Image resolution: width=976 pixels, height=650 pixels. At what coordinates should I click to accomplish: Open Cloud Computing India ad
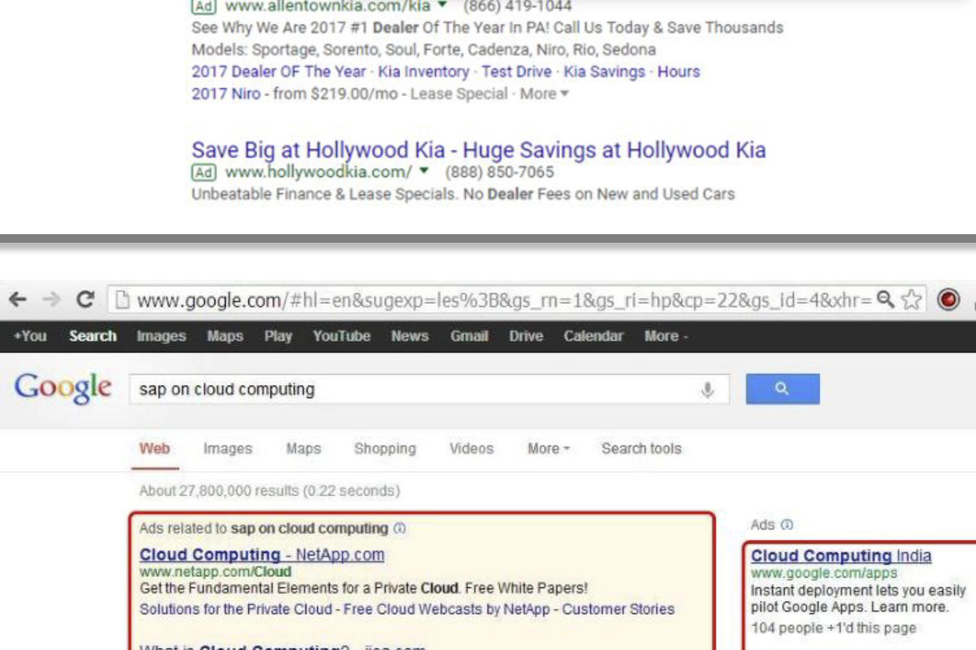[841, 556]
